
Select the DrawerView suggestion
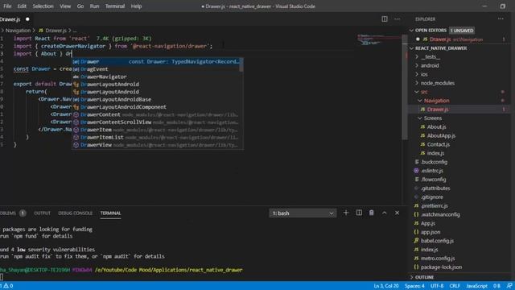tap(158, 145)
